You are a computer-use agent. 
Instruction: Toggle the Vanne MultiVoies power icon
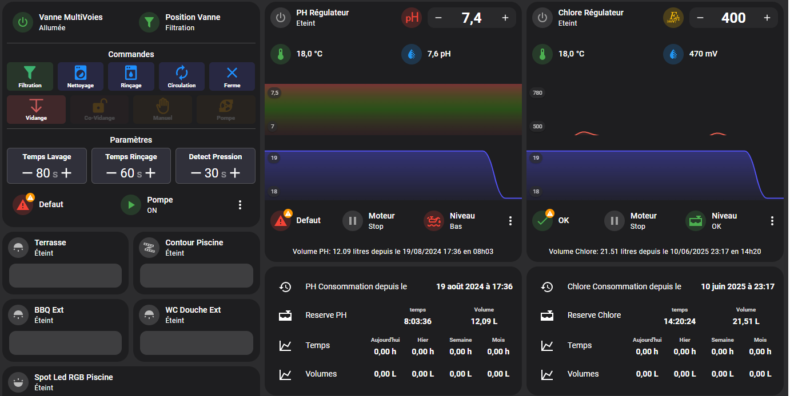(x=23, y=22)
